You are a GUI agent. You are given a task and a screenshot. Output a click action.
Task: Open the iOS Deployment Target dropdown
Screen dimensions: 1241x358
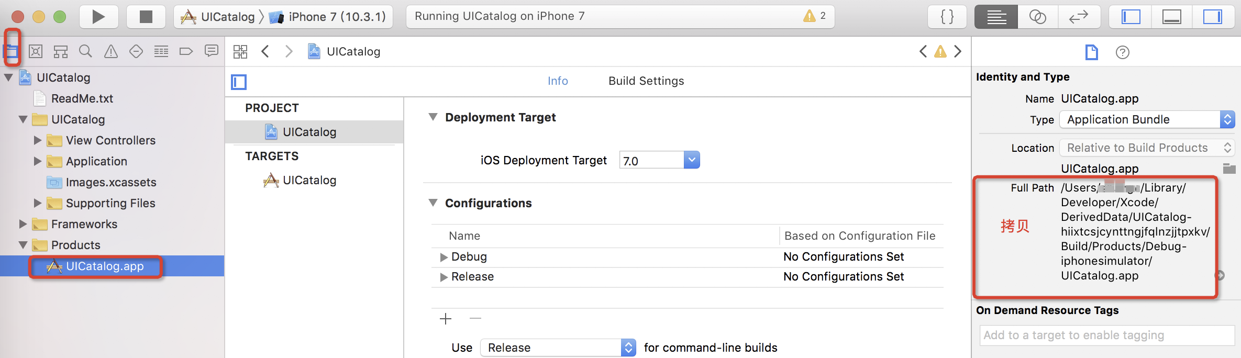click(x=691, y=160)
